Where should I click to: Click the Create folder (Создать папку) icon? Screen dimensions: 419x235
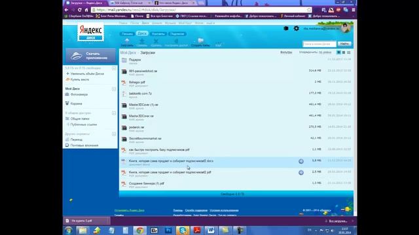point(200,42)
